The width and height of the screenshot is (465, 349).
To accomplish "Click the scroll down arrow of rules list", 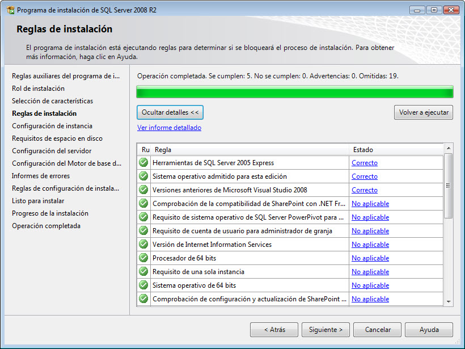I will pos(449,302).
